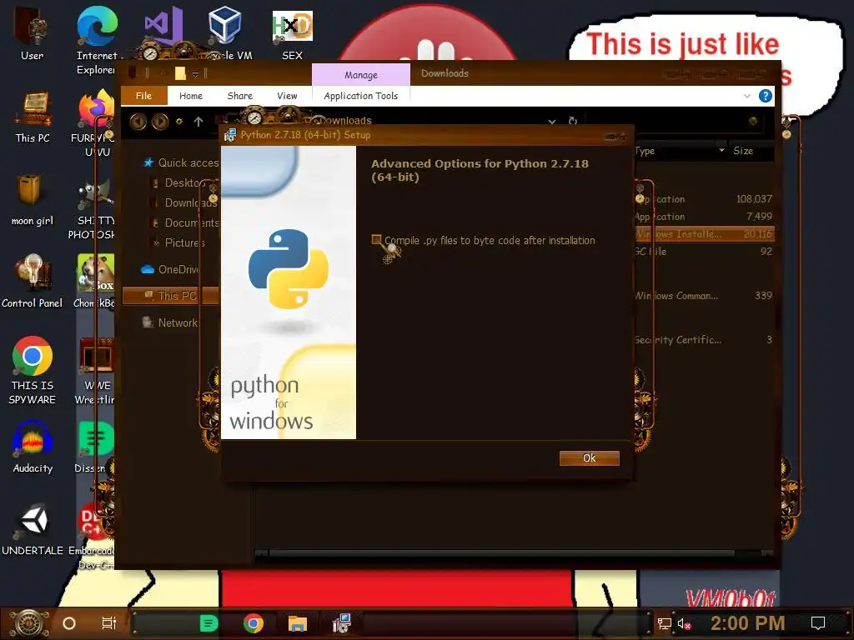854x640 pixels.
Task: Select OneDrive in the navigation pane
Action: pyautogui.click(x=170, y=269)
